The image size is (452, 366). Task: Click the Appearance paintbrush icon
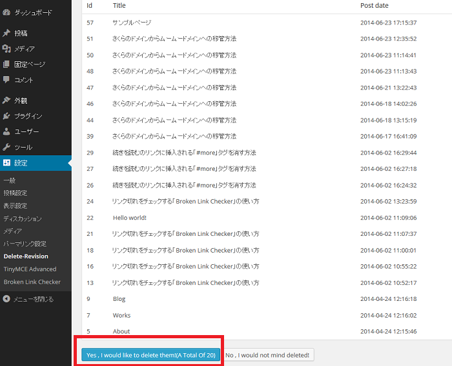[x=6, y=100]
